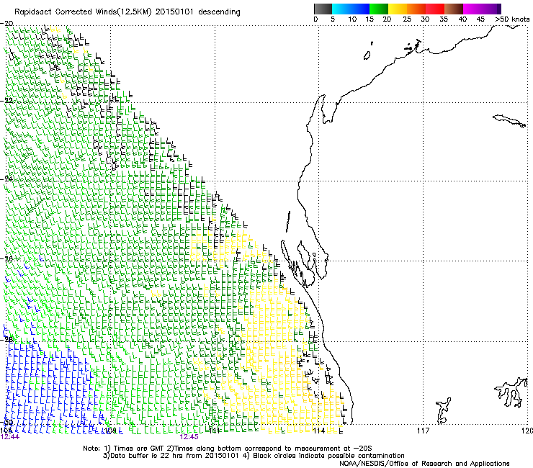Click the green 15-20 knots legend swatch
The image size is (533, 468).
tap(379, 9)
